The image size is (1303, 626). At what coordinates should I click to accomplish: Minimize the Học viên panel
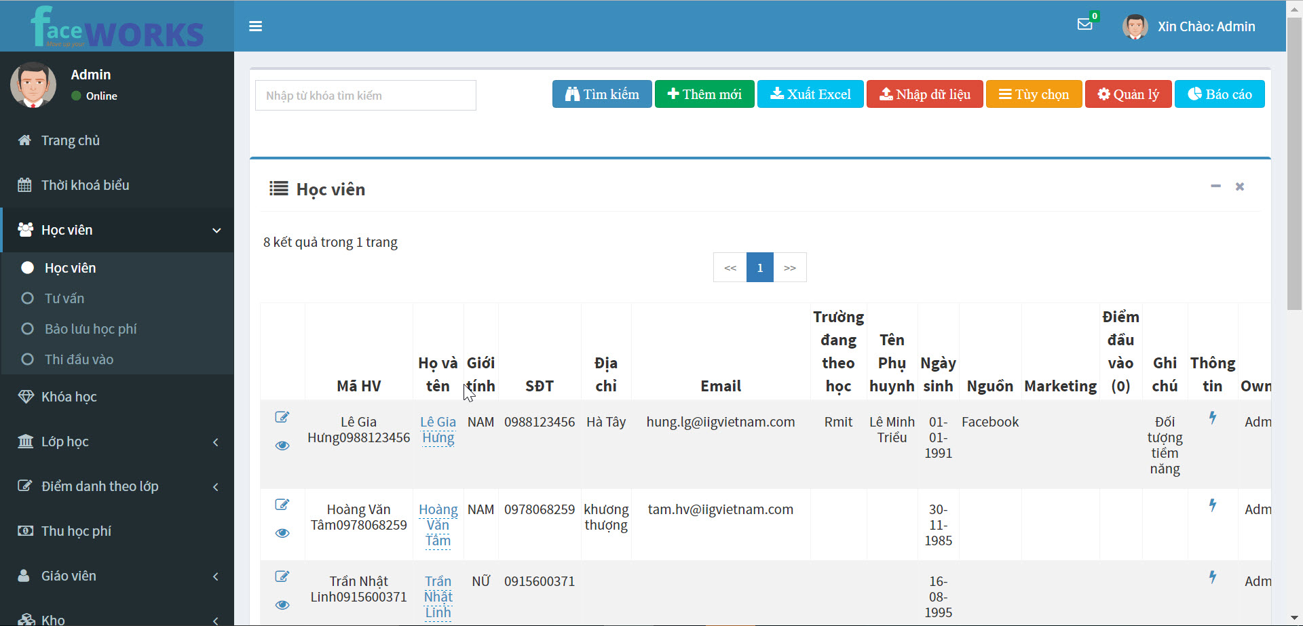(x=1215, y=186)
